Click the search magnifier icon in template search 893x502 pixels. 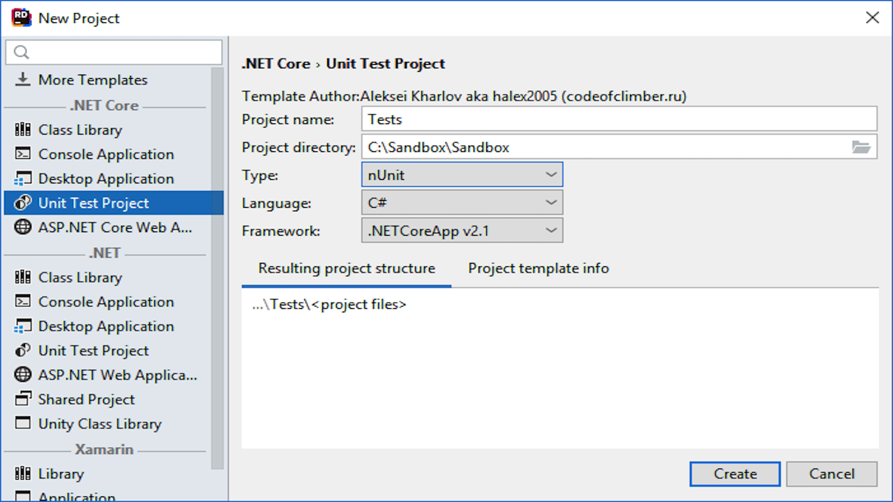coord(22,52)
